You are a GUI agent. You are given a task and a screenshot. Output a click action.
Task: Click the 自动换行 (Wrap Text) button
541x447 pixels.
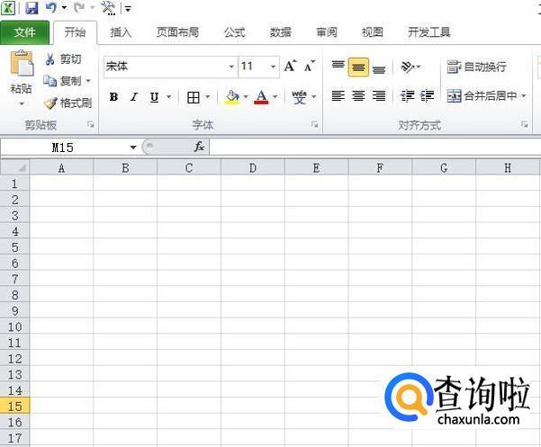[476, 67]
